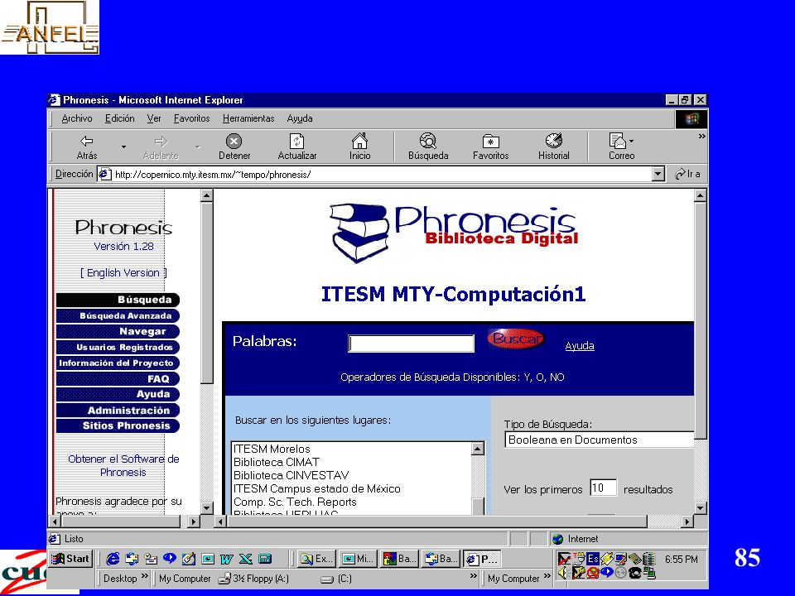795x596 pixels.
Task: Click the results count field showing 10
Action: pos(603,488)
